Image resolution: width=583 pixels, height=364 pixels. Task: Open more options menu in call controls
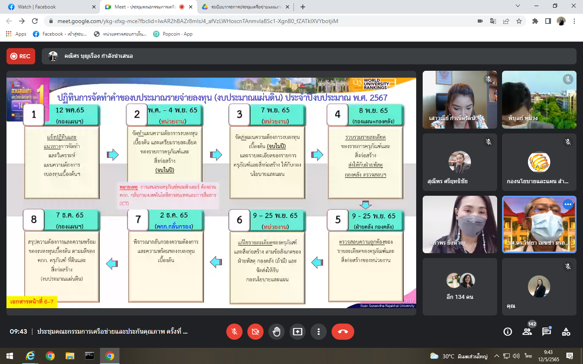(319, 332)
